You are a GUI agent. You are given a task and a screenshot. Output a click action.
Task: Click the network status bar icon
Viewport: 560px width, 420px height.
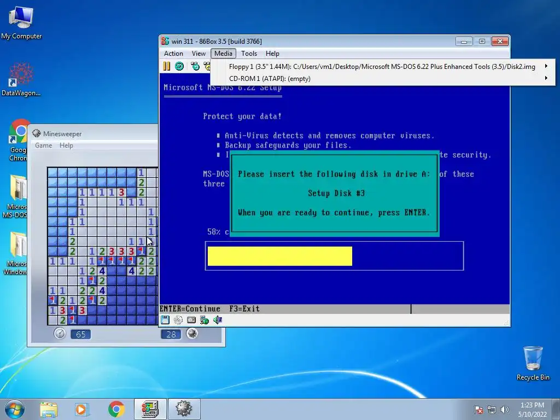click(x=205, y=320)
